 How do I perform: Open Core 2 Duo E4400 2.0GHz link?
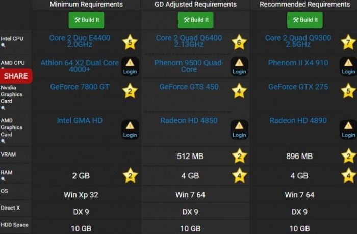click(80, 41)
